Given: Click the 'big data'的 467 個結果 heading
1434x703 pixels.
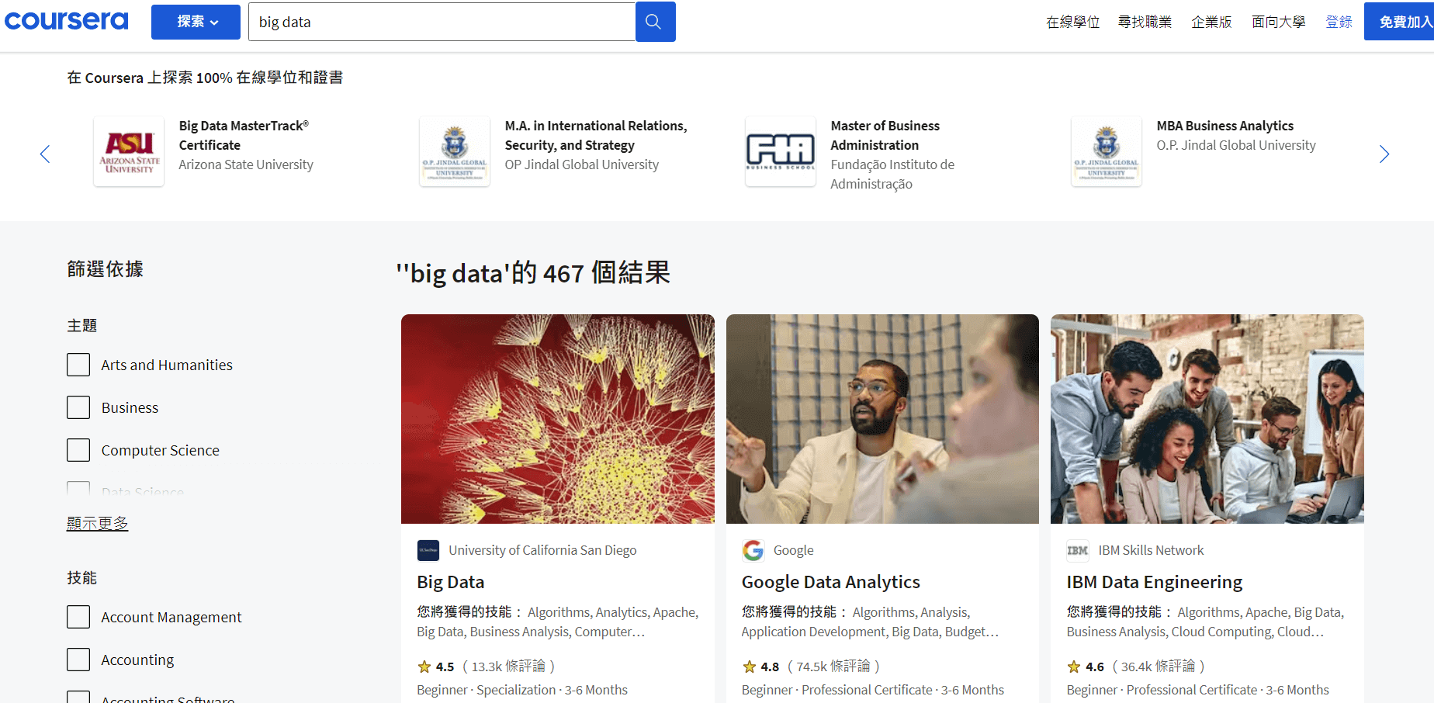Looking at the screenshot, I should (x=533, y=273).
